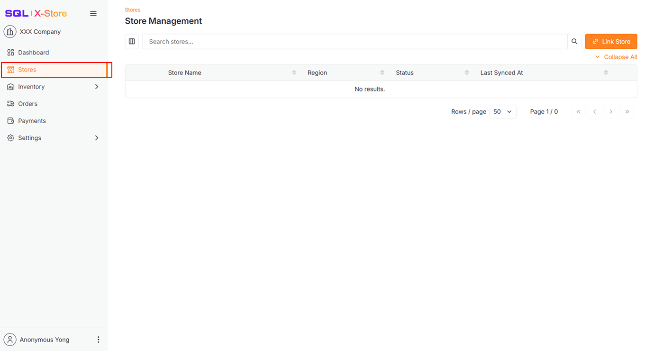
Task: Select the XXX Company icon
Action: (10, 31)
